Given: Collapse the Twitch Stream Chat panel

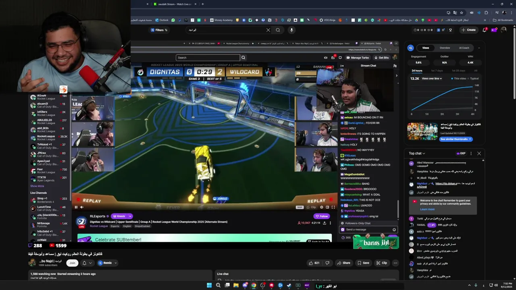Looking at the screenshot, I should (x=342, y=66).
